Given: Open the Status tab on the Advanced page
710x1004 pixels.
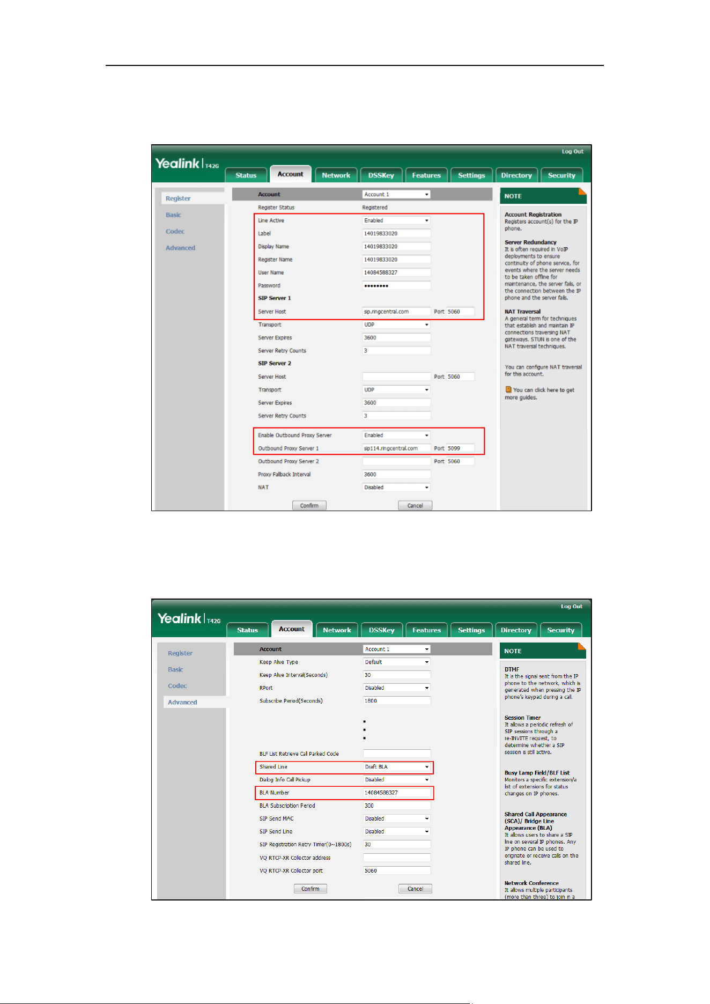Looking at the screenshot, I should (248, 630).
